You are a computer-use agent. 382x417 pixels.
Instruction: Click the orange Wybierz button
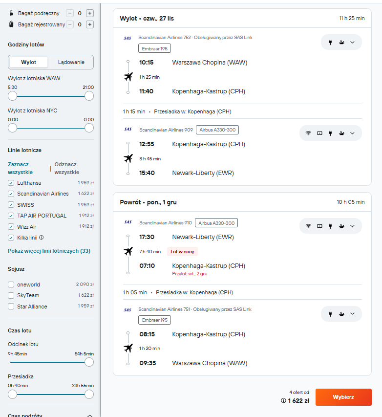click(343, 397)
